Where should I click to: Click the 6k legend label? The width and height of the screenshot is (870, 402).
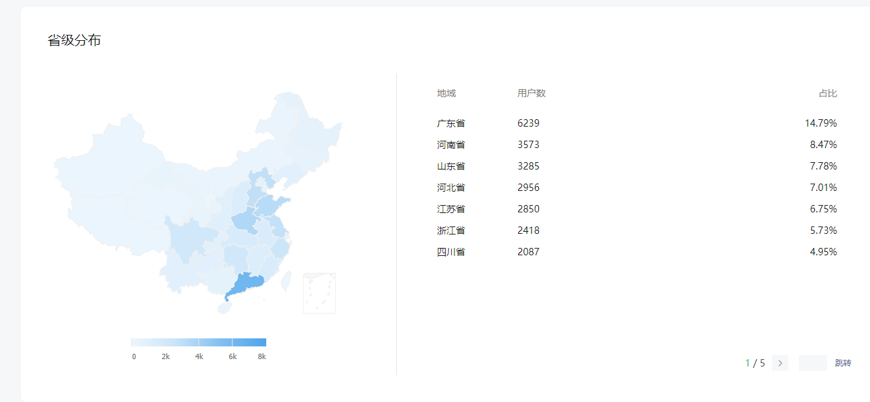[x=233, y=356]
